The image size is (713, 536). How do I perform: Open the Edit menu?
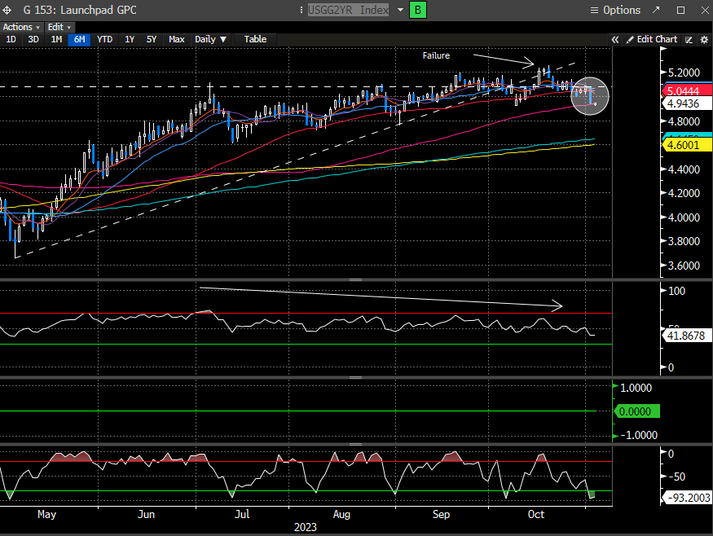point(59,27)
